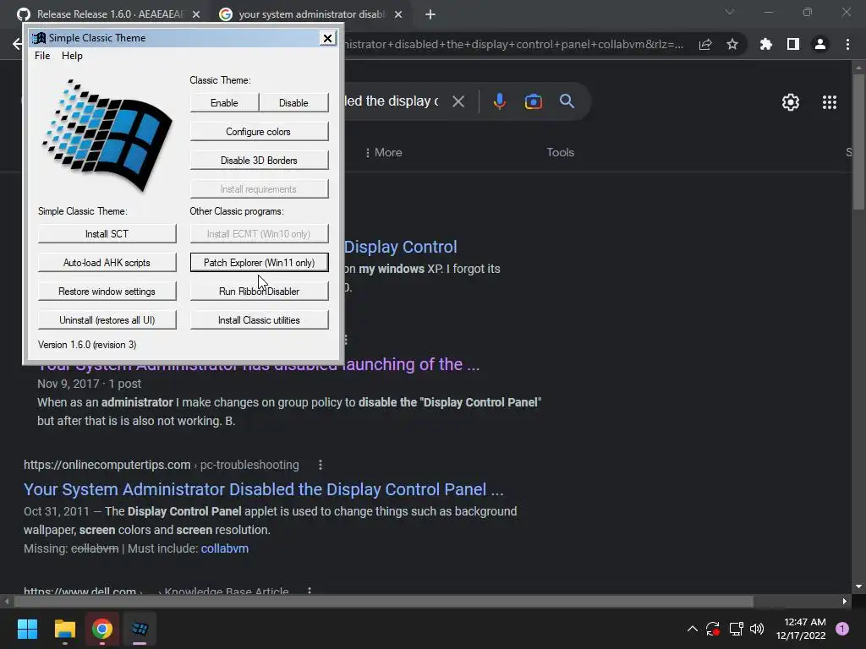866x649 pixels.
Task: Click Disable 3D Borders button
Action: click(259, 160)
